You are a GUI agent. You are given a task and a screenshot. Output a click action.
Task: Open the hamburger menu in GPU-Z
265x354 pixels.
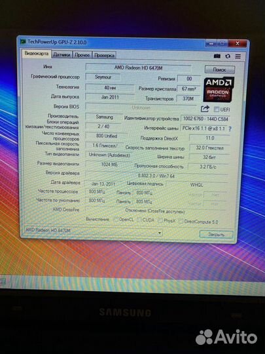click(x=238, y=56)
